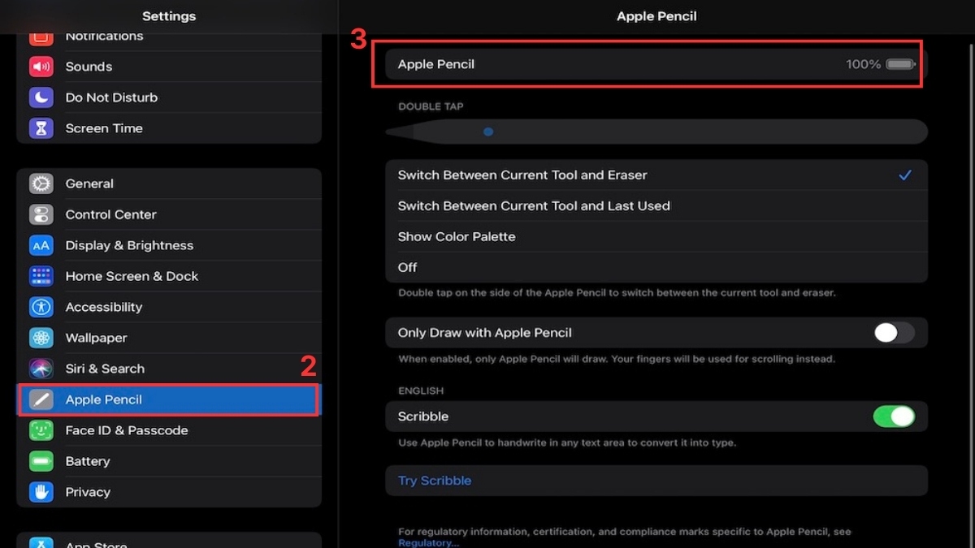Open Accessibility settings
This screenshot has width=975, height=548.
(169, 307)
